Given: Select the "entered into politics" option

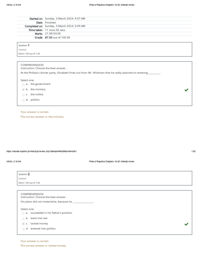Looking at the screenshot, I should pos(23,229).
